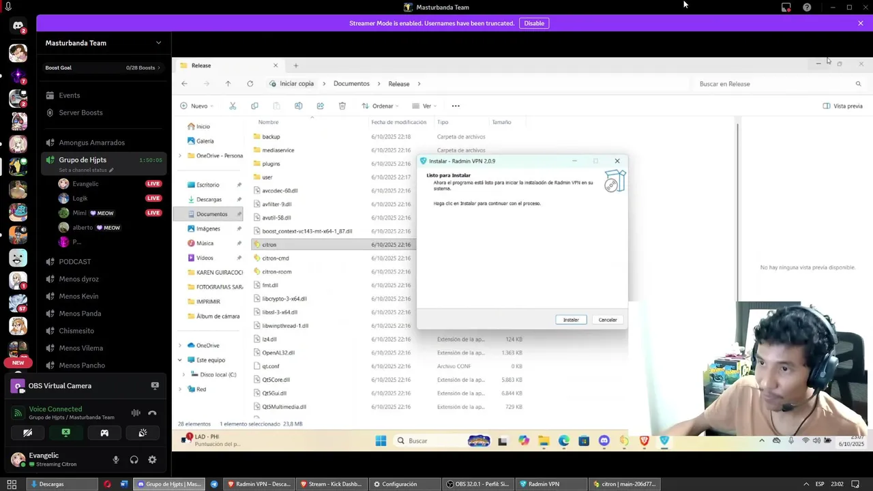Refresh the Release folder view

point(250,84)
